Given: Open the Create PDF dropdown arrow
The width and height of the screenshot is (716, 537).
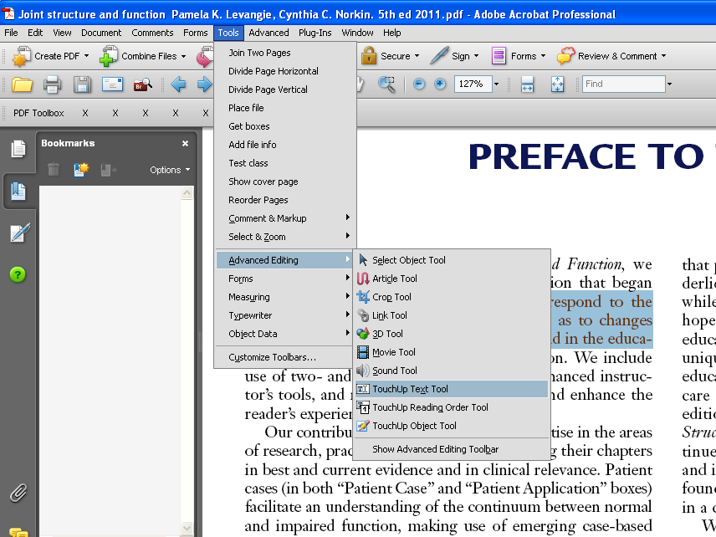Looking at the screenshot, I should click(x=87, y=56).
